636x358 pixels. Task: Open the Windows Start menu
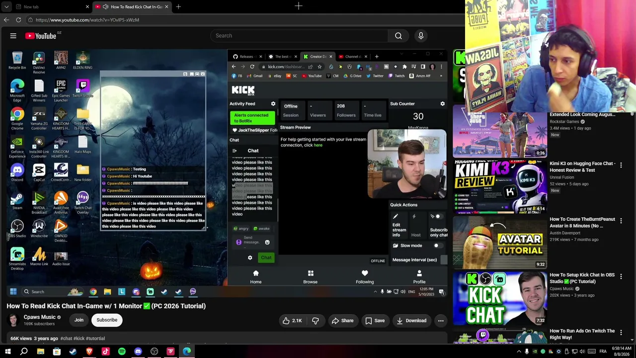pyautogui.click(x=7, y=352)
